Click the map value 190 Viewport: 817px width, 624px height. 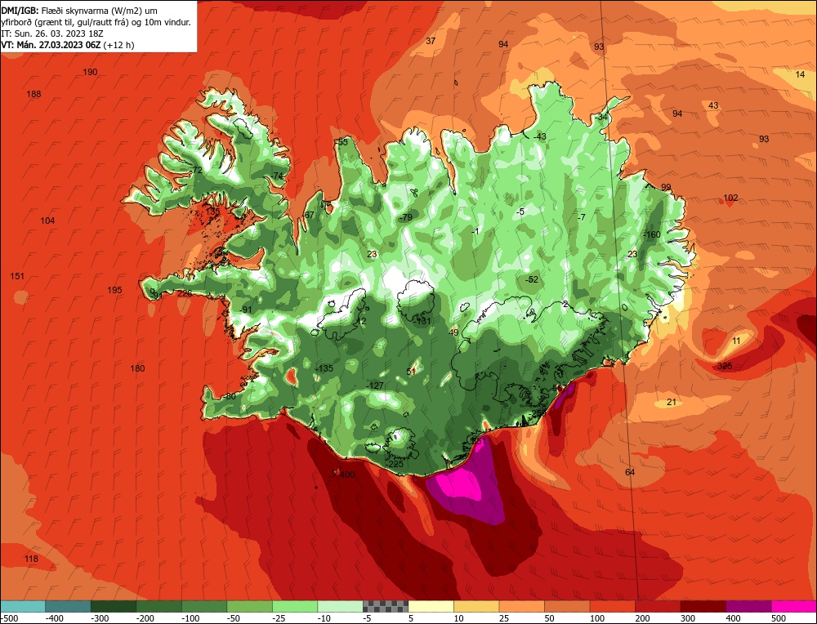(90, 72)
